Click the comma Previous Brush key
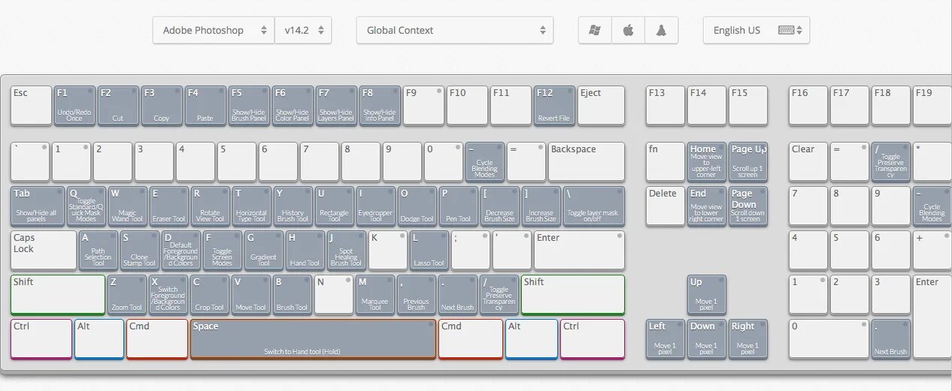 tap(417, 295)
